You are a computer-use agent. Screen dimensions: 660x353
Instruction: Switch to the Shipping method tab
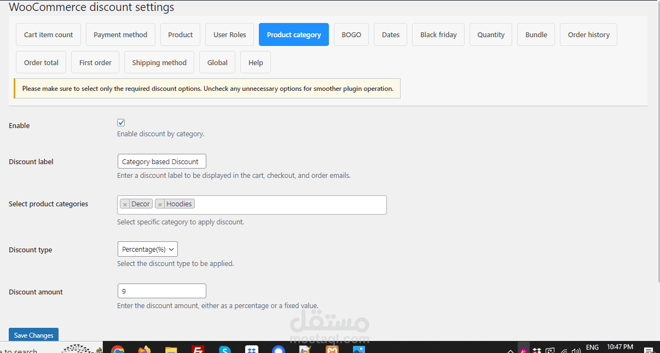pyautogui.click(x=159, y=62)
